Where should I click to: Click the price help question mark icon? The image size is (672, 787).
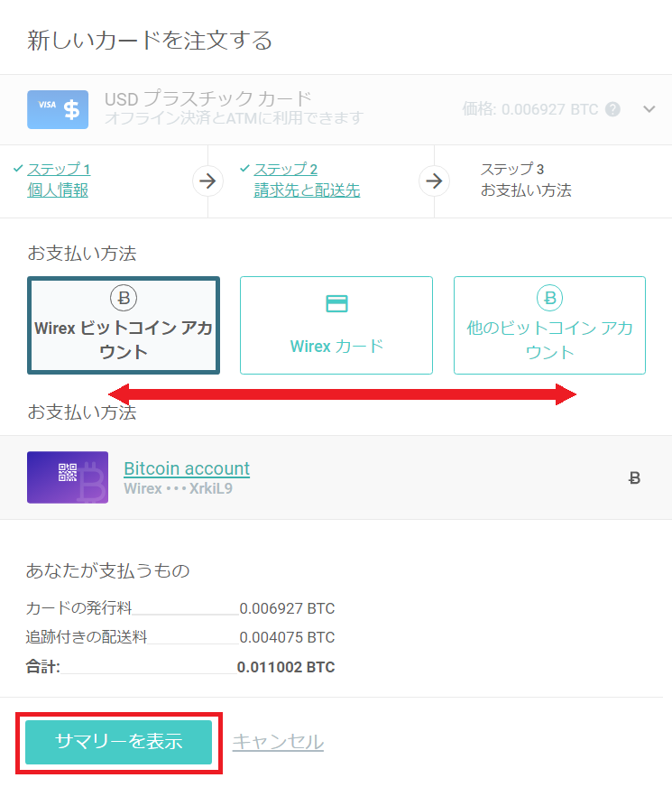[612, 109]
